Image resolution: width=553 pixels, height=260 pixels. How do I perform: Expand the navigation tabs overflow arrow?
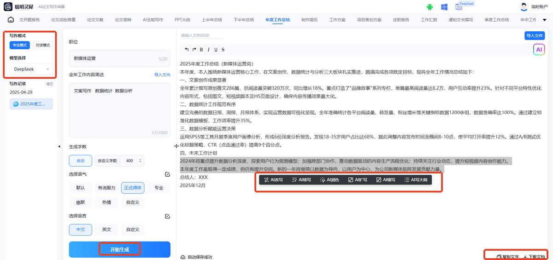click(544, 20)
